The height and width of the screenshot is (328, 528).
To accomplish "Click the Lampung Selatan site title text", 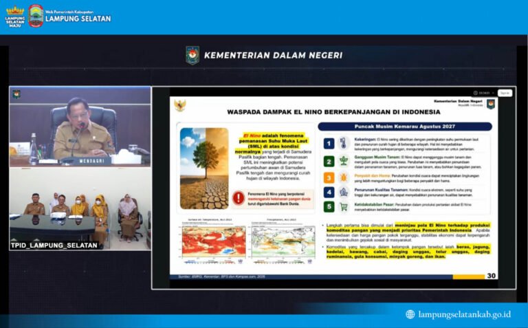I will [78, 19].
